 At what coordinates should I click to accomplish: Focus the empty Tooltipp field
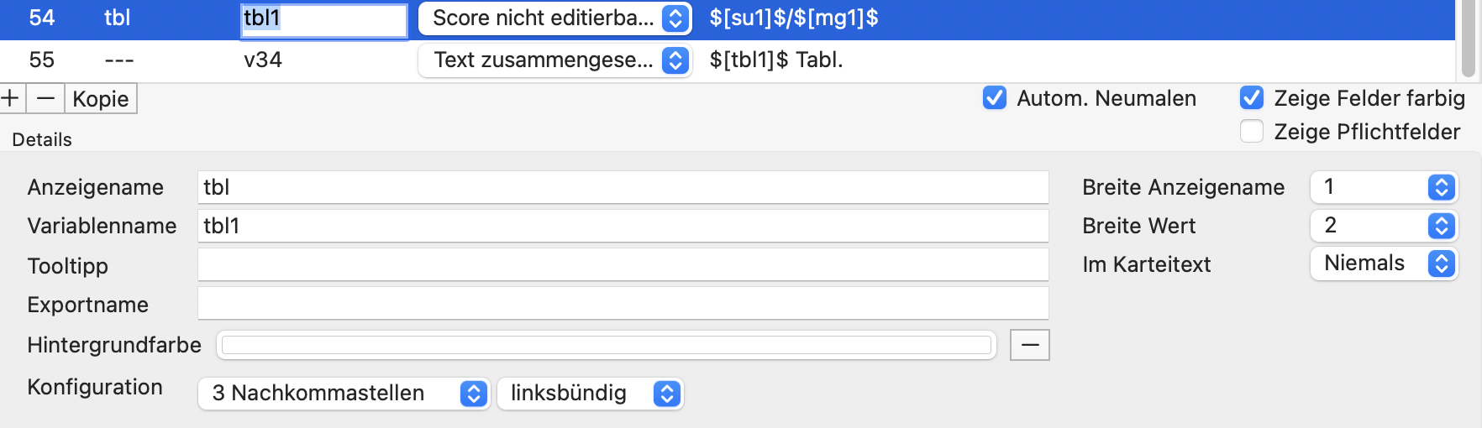tap(623, 265)
